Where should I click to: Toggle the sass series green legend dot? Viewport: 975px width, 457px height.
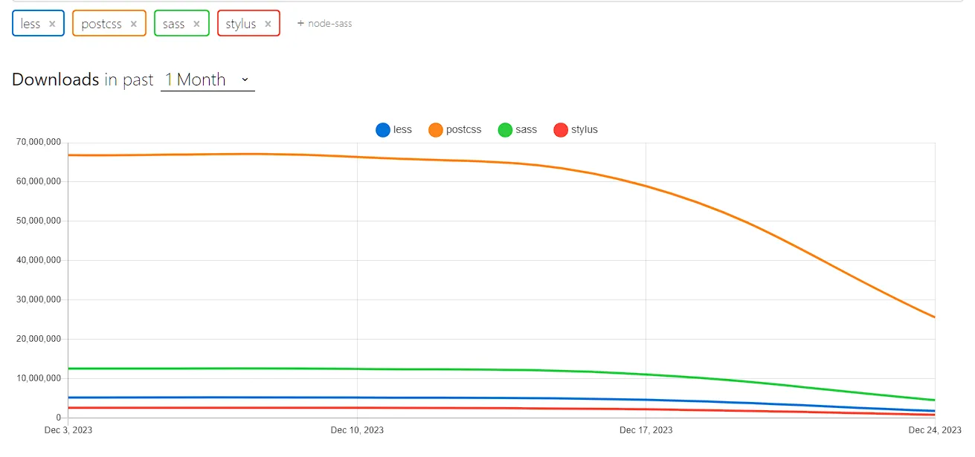pos(505,130)
